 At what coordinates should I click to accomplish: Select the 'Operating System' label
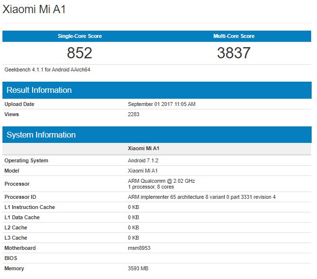pos(26,160)
